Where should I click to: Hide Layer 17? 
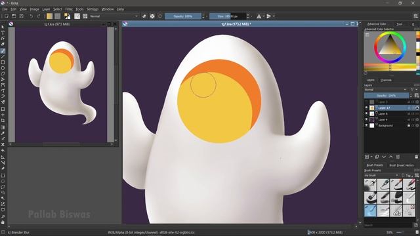(366, 108)
